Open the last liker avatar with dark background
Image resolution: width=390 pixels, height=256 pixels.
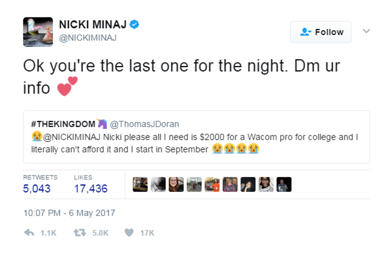point(284,184)
